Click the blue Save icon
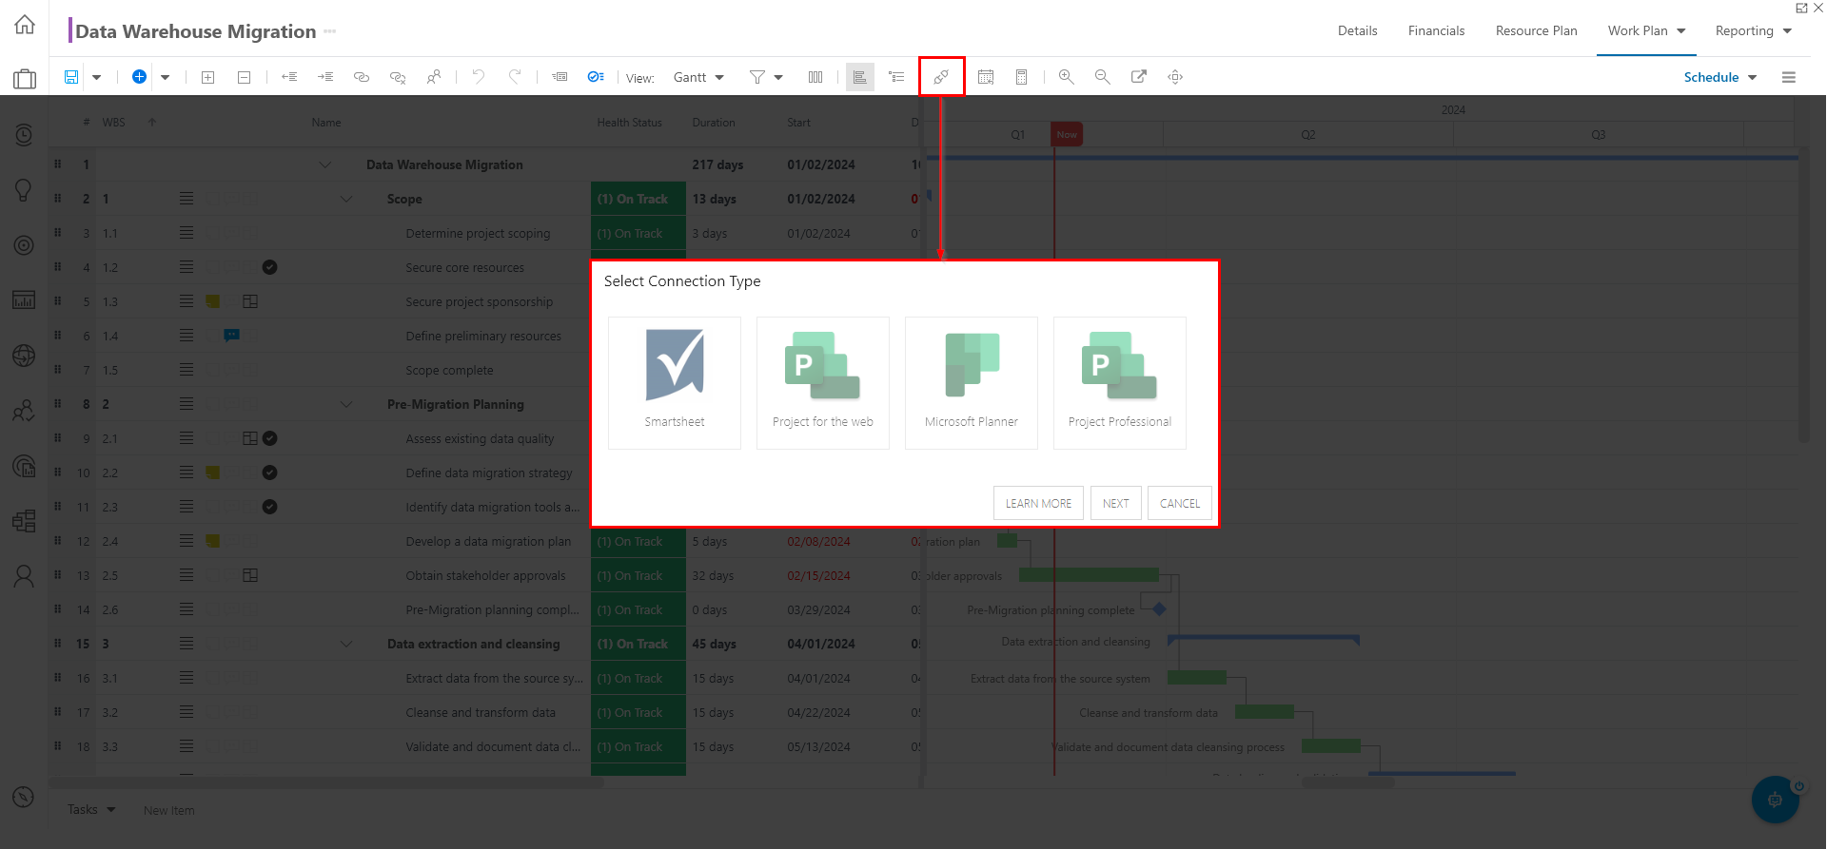The image size is (1827, 849). coord(71,77)
